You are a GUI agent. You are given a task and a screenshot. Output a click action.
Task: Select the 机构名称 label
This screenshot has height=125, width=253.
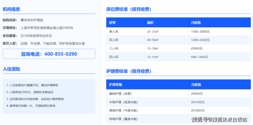coord(10,20)
